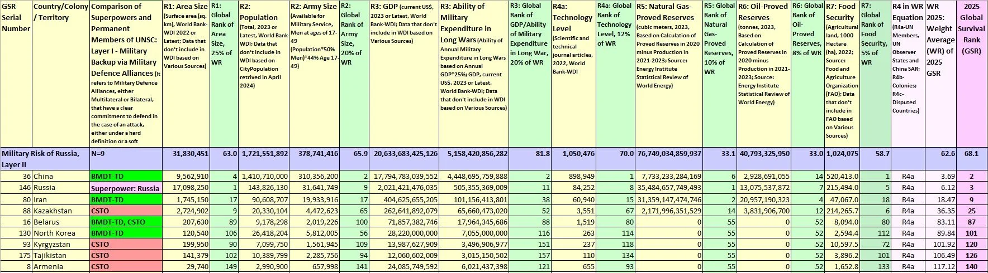Click the N=9 summary cell

pyautogui.click(x=126, y=159)
